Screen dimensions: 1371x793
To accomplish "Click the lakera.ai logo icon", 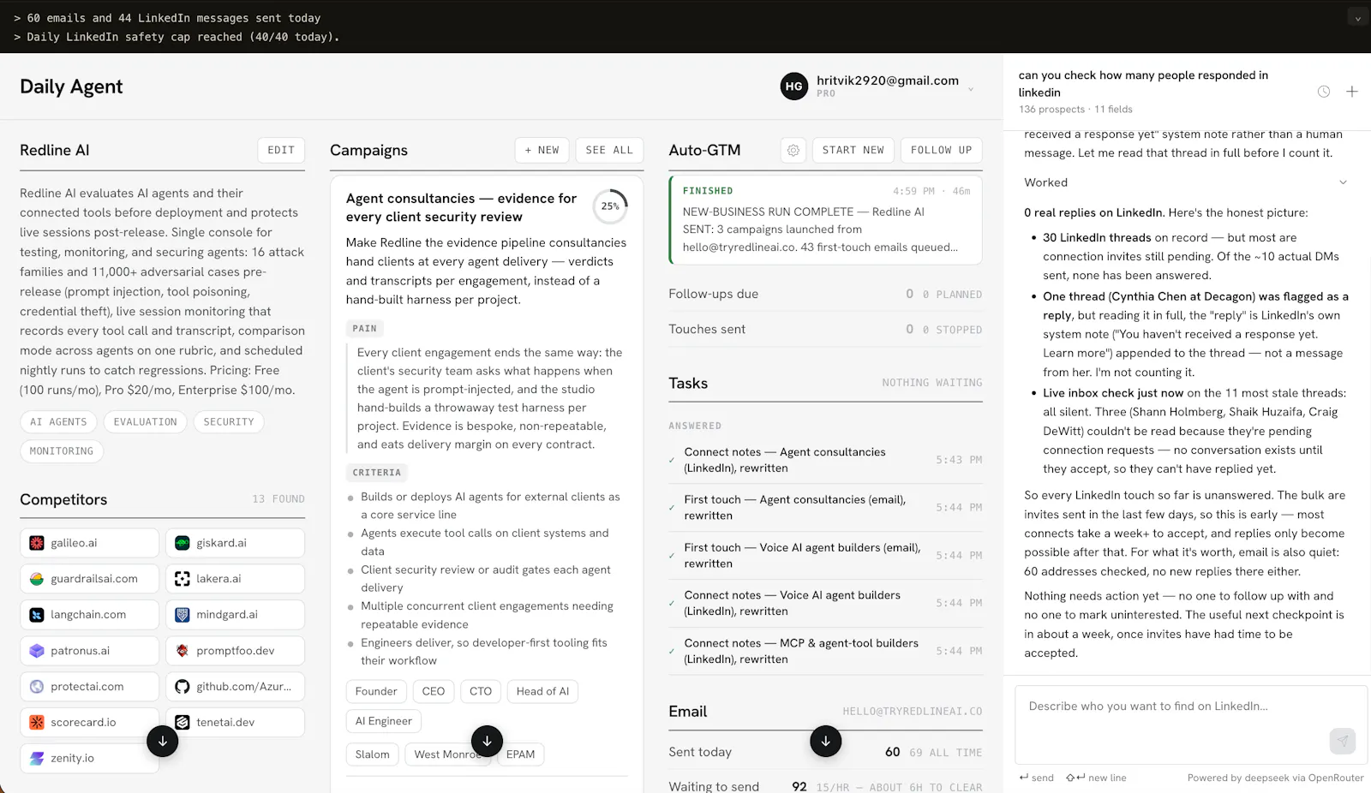I will (x=183, y=579).
